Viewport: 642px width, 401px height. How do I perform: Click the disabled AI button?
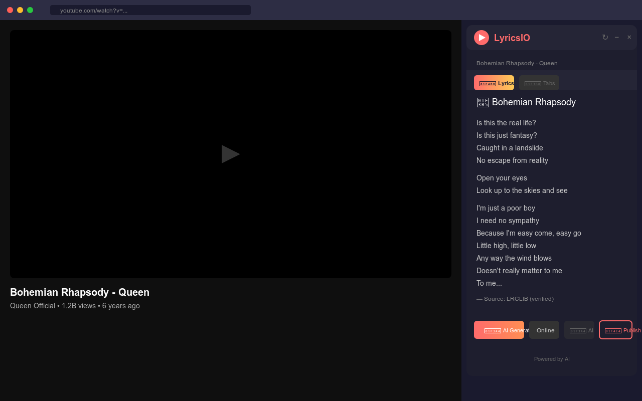[x=579, y=330]
